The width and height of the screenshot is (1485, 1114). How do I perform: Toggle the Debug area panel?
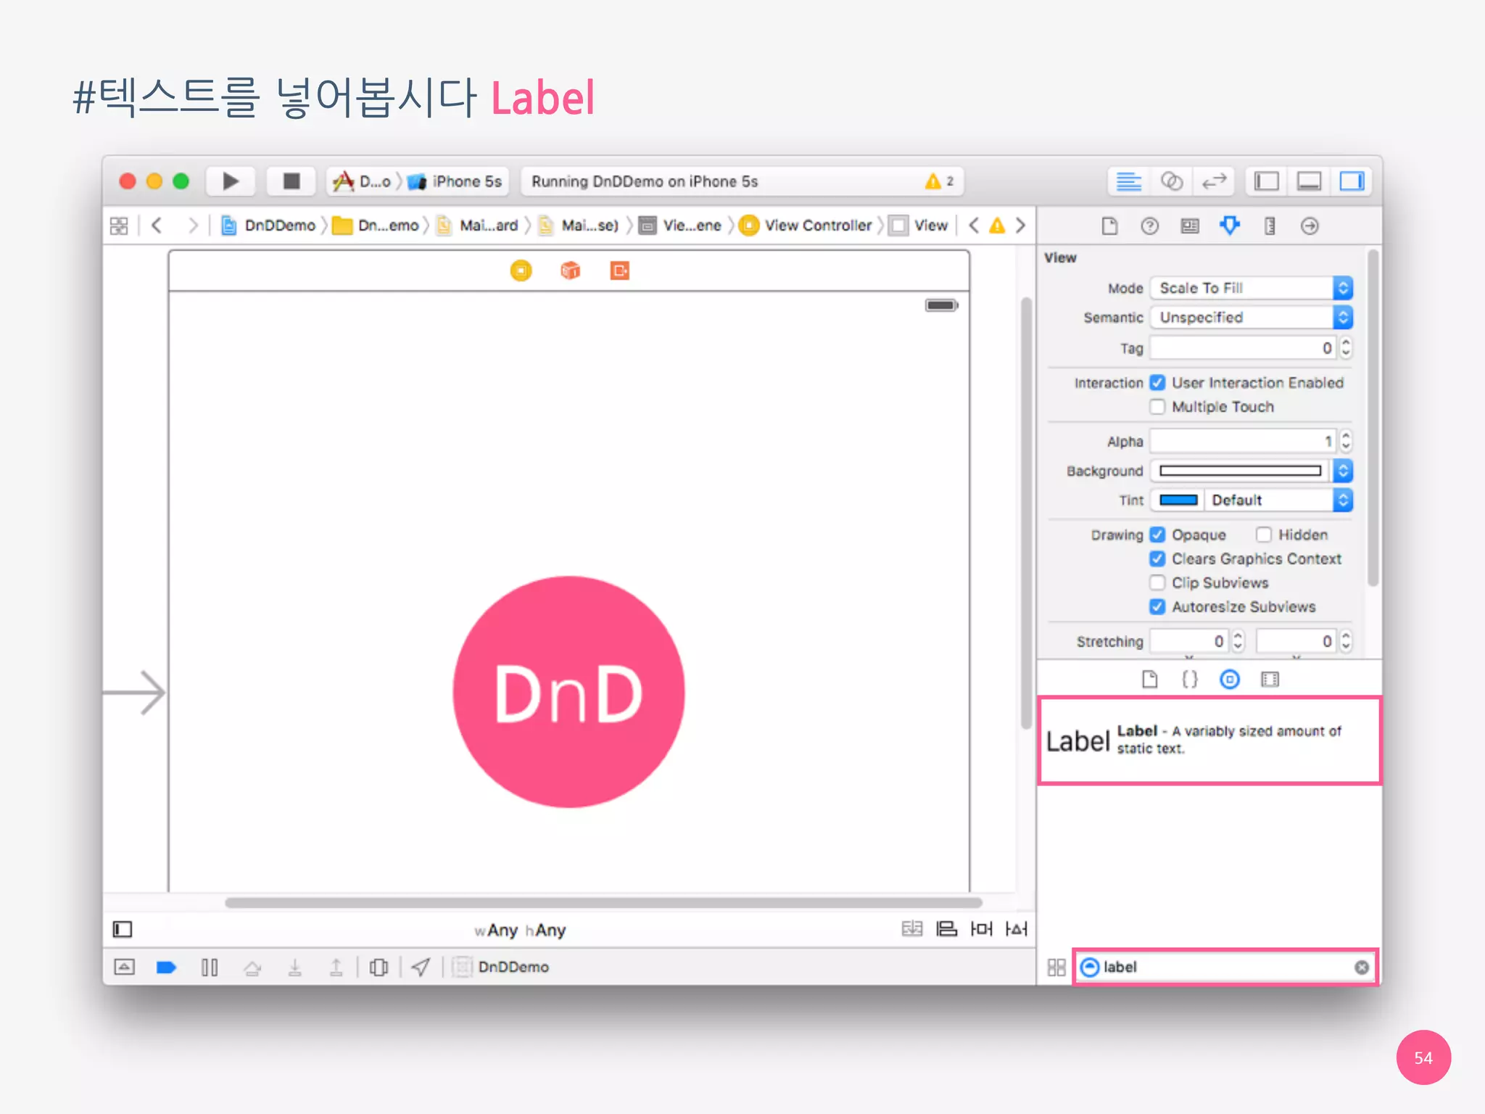tap(1309, 181)
